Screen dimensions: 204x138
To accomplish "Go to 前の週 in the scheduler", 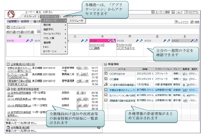I will pyautogui.click(x=11, y=32).
